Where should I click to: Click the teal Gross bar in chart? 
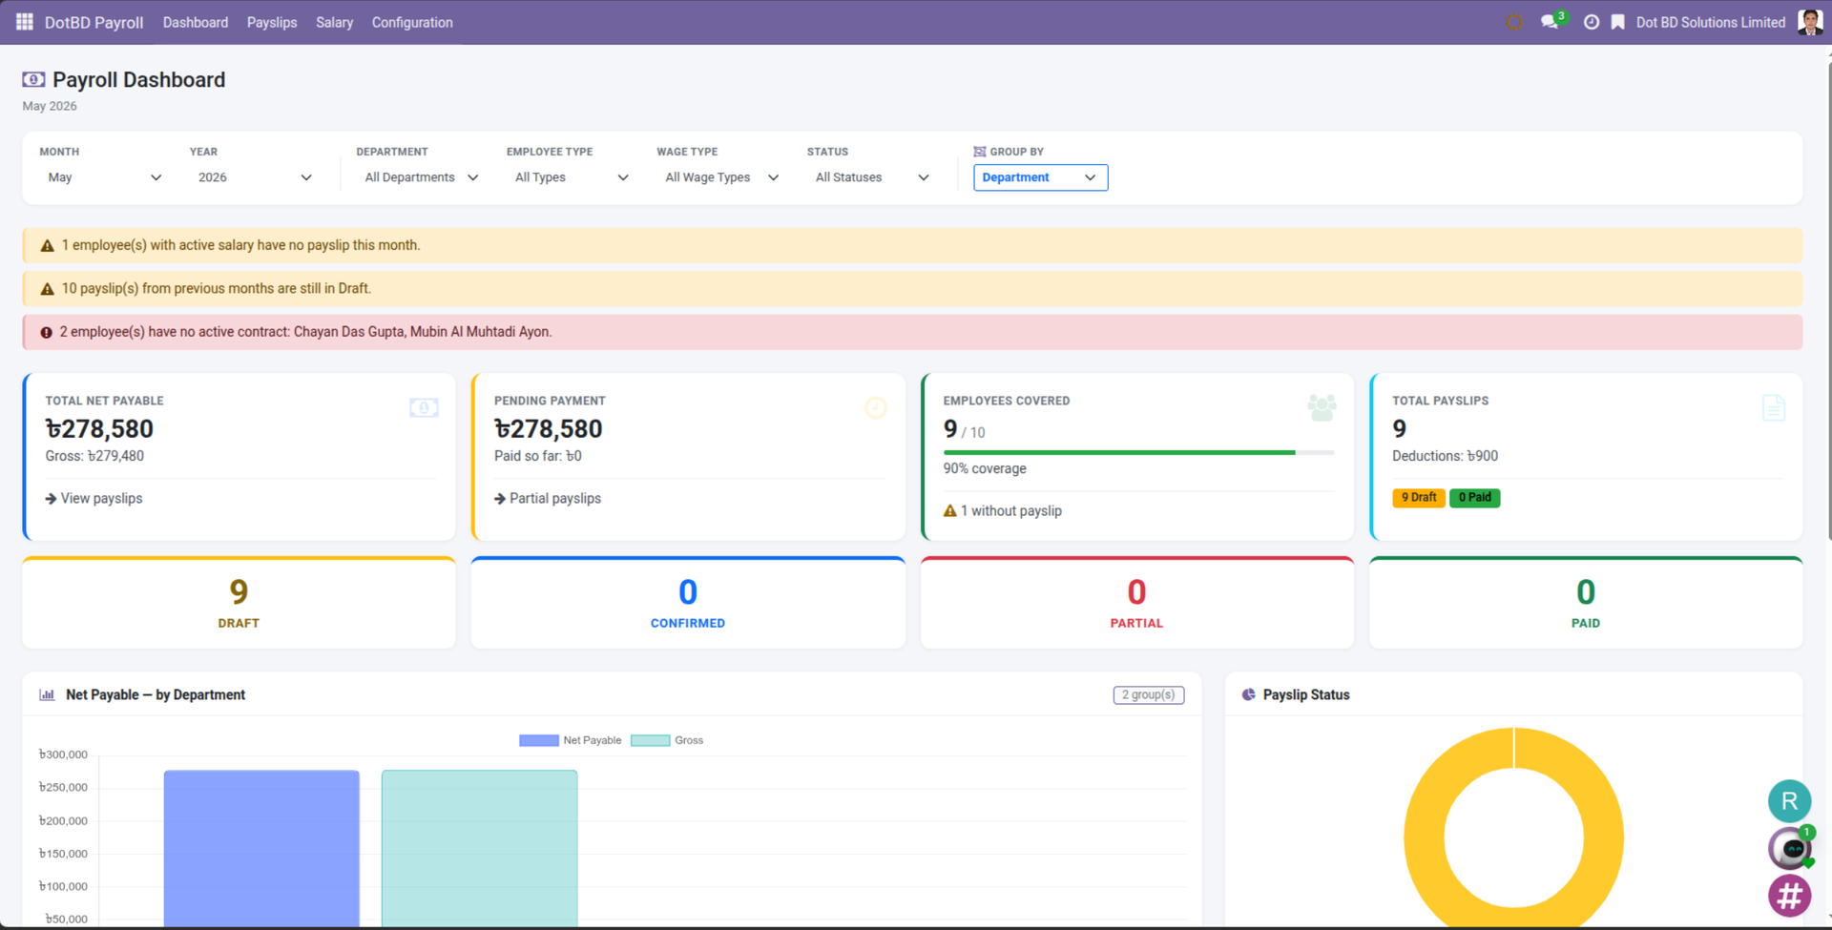coord(479,849)
